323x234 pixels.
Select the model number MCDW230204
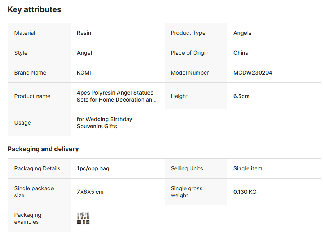coord(253,73)
